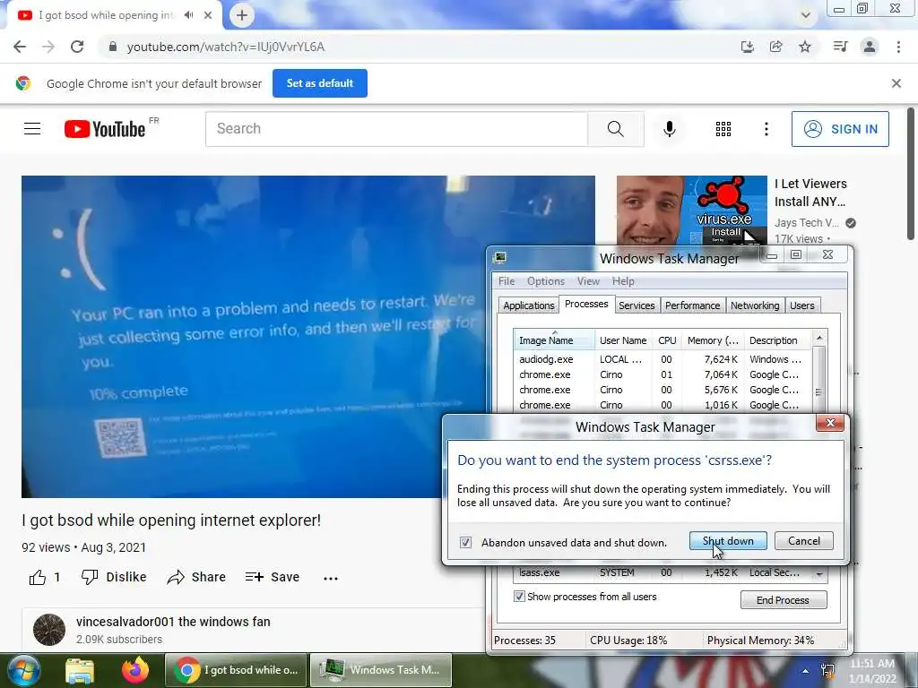
Task: Click the padlock site info icon
Action: point(112,47)
